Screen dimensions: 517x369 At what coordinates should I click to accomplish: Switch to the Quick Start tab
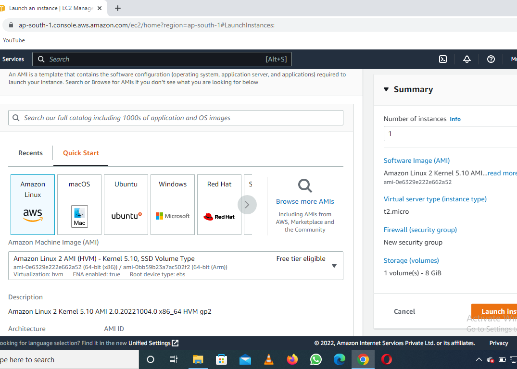tap(81, 153)
